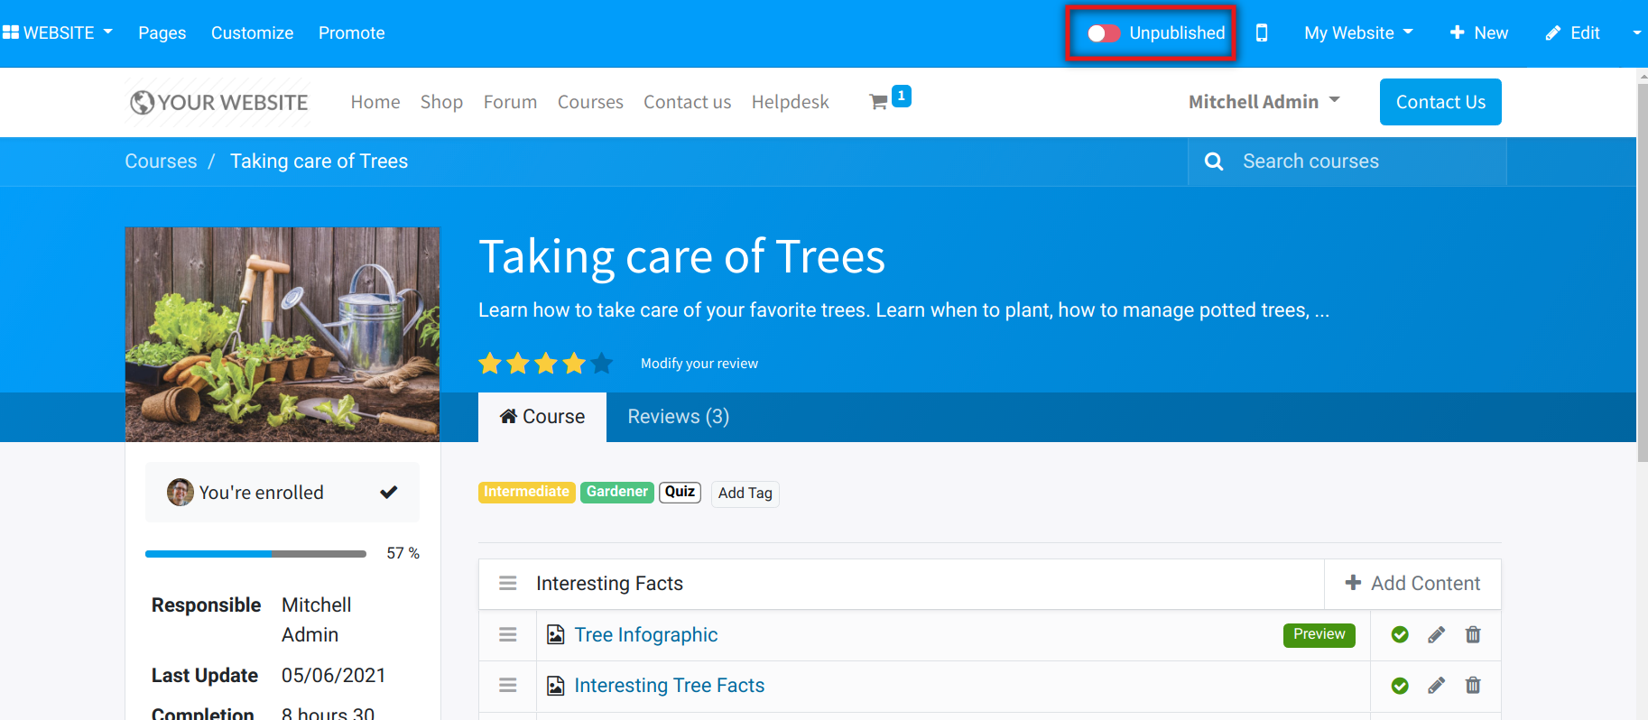The image size is (1648, 720).
Task: Click the Last Update date 05/06/2021
Action: coord(334,676)
